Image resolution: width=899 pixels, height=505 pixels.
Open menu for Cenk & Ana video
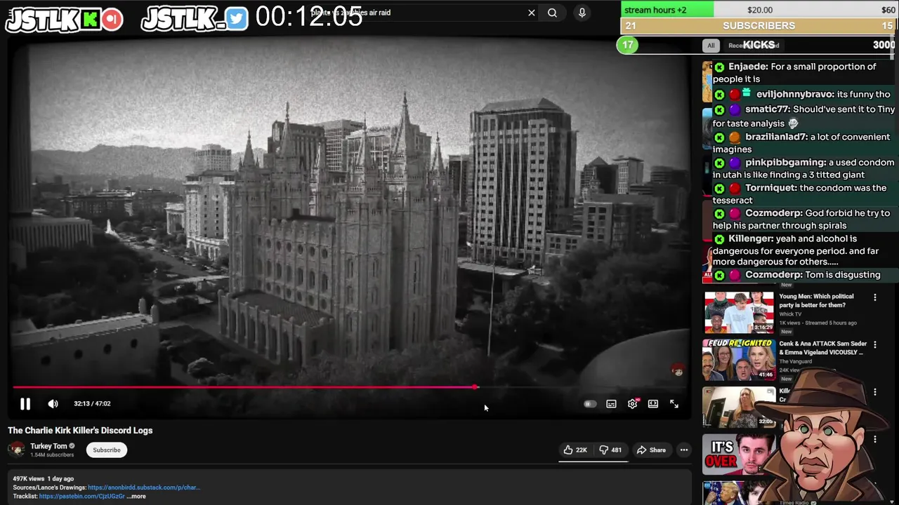[x=874, y=345]
